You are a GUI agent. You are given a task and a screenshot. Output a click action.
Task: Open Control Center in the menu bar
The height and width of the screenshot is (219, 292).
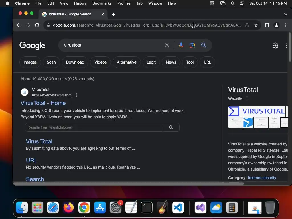point(242,3)
